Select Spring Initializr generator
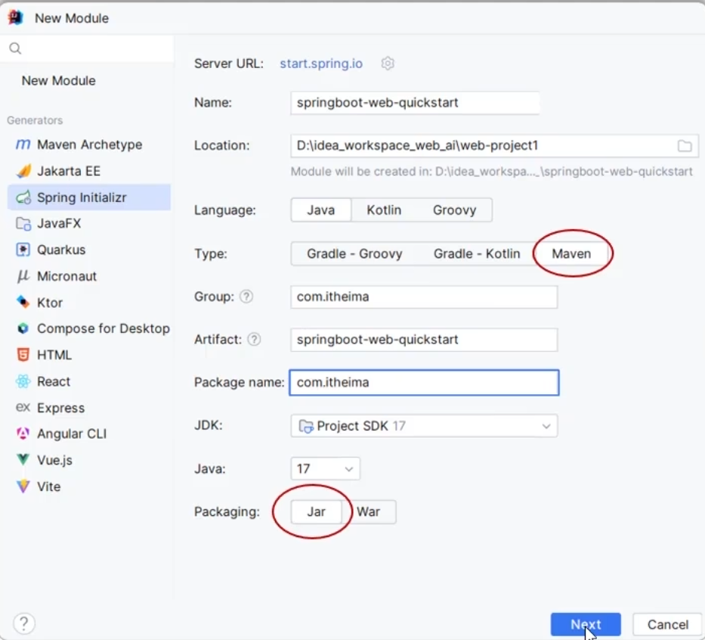The image size is (705, 640). [x=89, y=197]
